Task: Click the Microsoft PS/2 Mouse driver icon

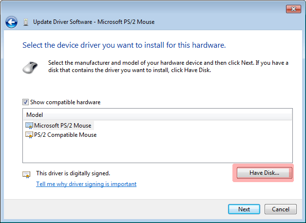Action: click(29, 126)
